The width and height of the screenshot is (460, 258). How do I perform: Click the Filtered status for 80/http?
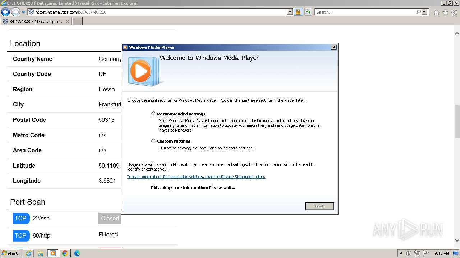click(x=108, y=235)
